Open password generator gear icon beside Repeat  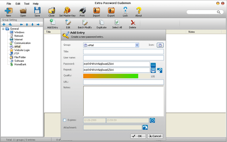[159, 70]
